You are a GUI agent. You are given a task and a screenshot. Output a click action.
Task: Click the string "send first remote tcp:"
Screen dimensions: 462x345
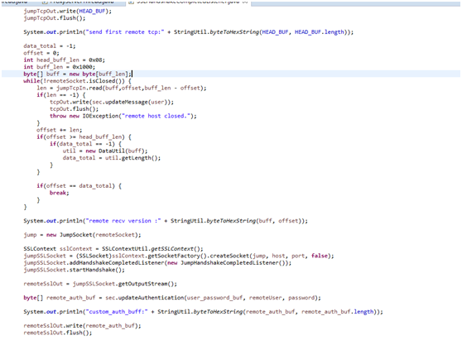pos(124,32)
